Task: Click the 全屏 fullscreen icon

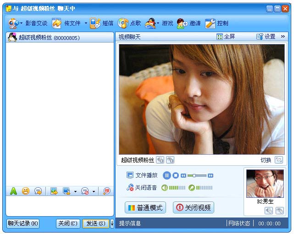Action: pos(220,37)
